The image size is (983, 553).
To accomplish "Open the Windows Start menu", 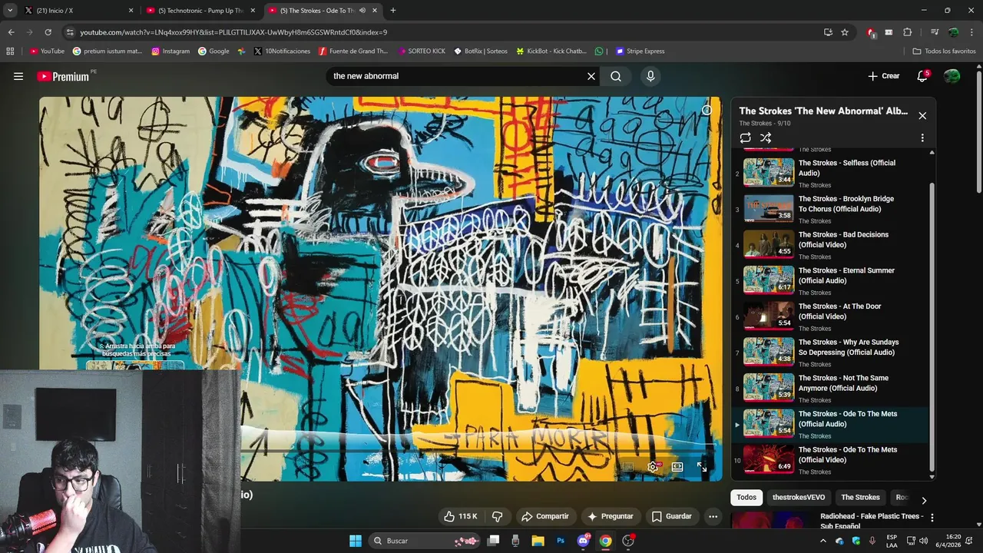I will click(x=356, y=541).
